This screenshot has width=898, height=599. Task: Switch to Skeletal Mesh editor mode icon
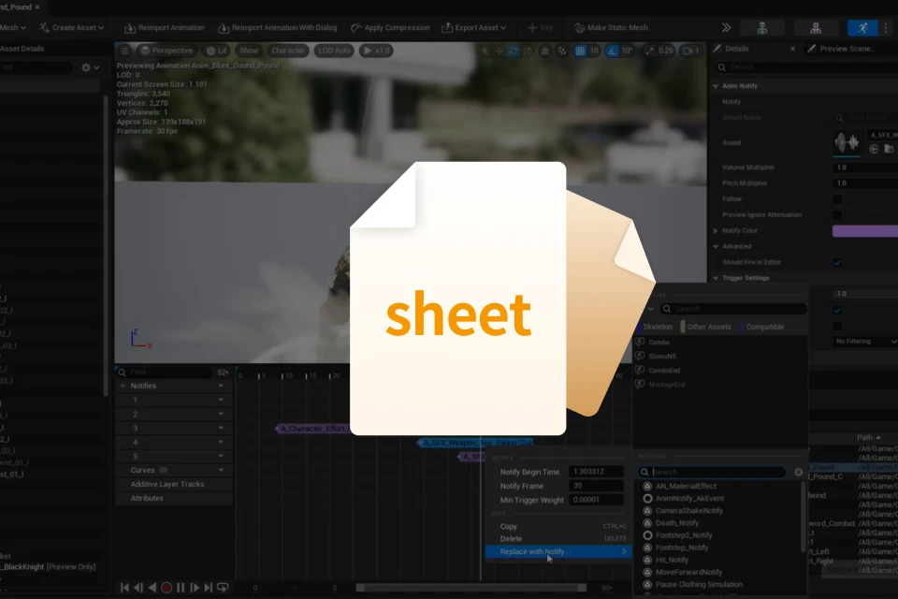tap(816, 27)
